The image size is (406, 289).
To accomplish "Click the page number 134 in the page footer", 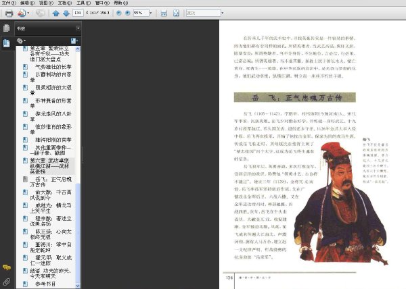I will (229, 278).
